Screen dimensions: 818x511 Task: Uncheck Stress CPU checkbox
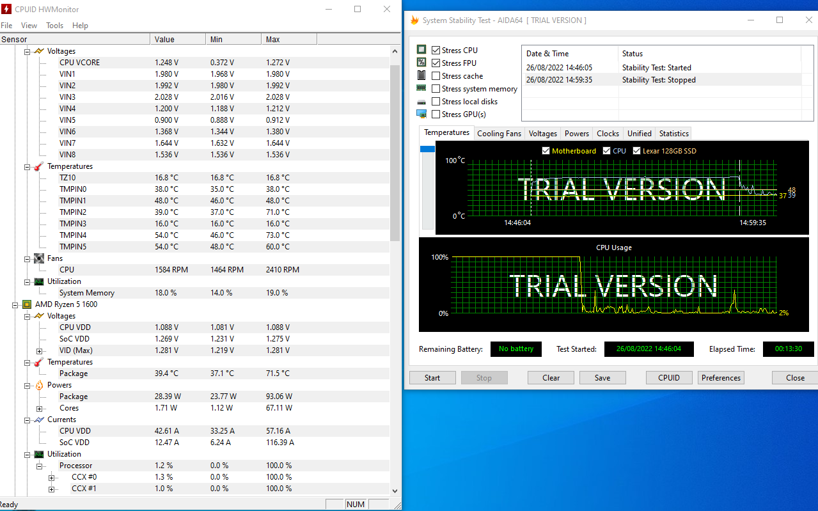(x=436, y=50)
